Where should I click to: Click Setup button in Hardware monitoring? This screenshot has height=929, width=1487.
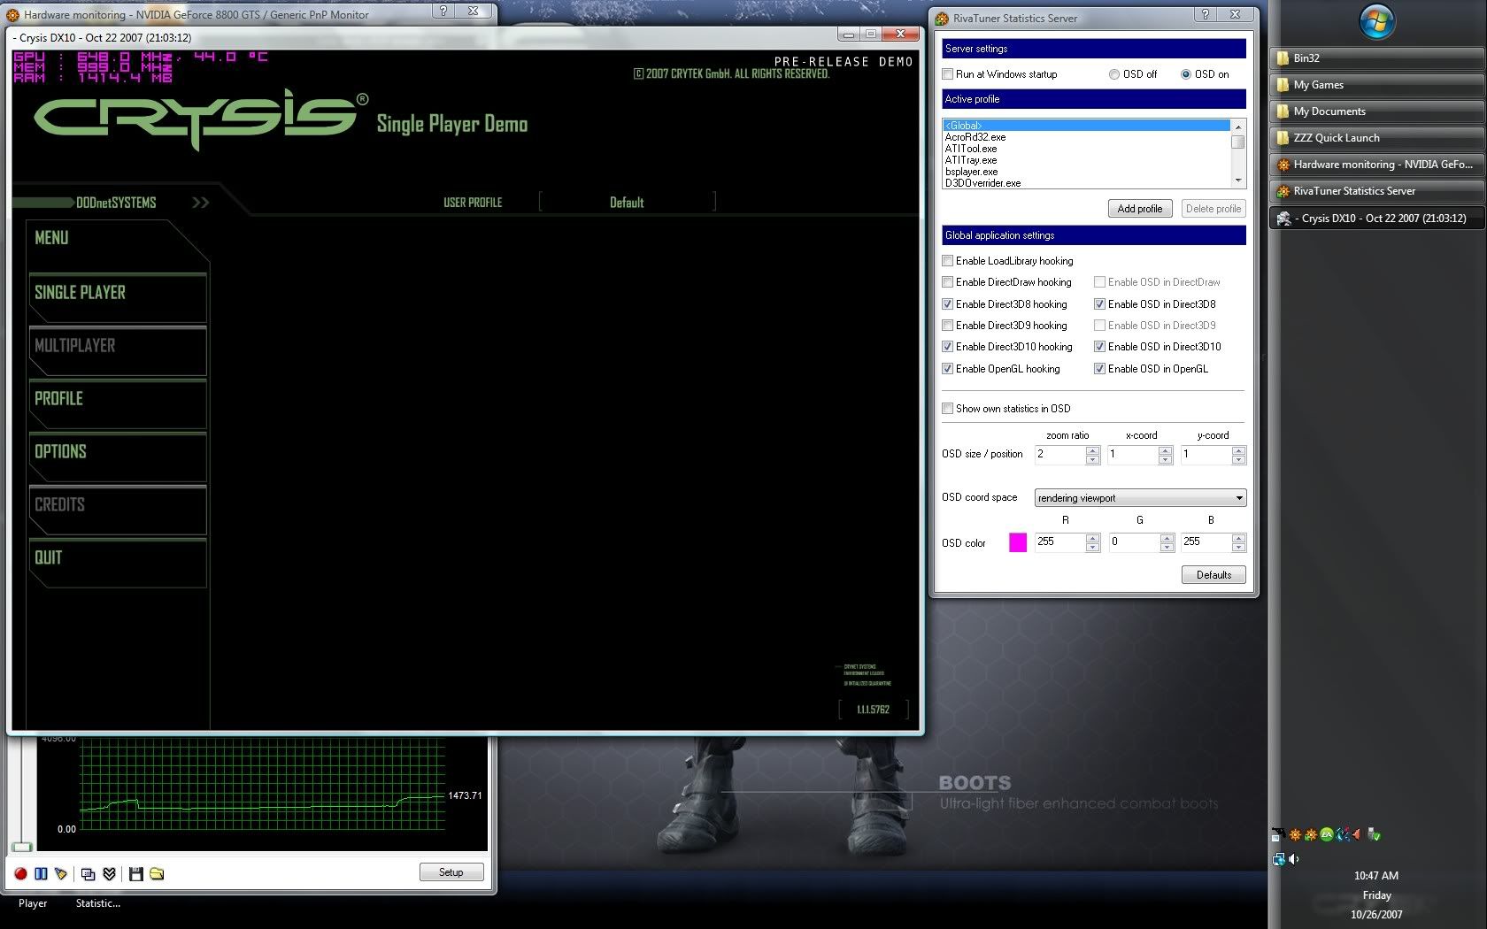451,872
